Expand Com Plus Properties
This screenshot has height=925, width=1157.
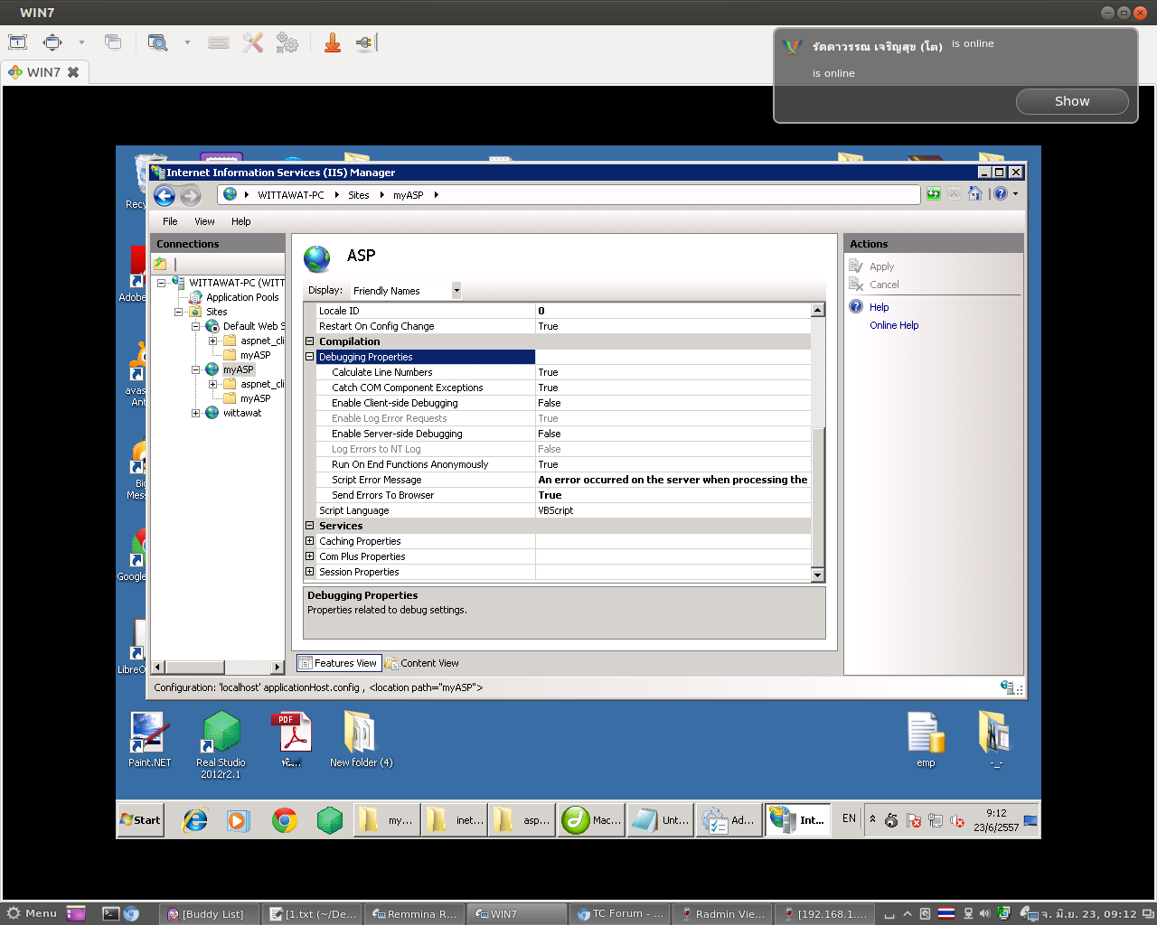[310, 556]
